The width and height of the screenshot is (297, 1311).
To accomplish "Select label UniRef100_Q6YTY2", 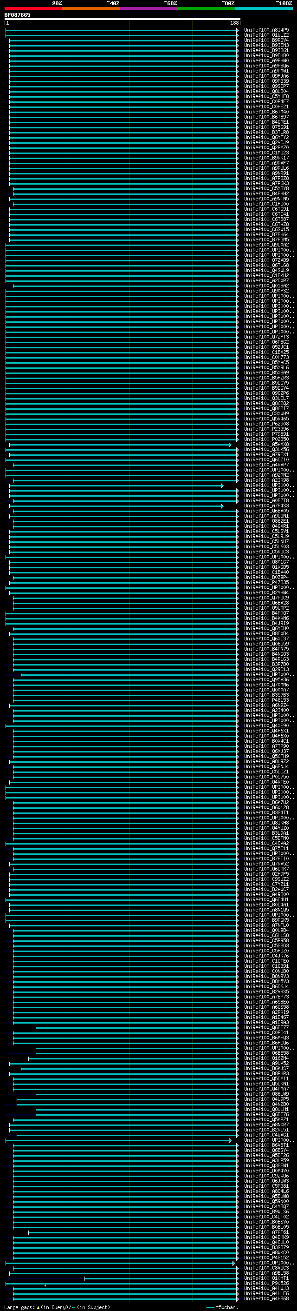I will 266,137.
